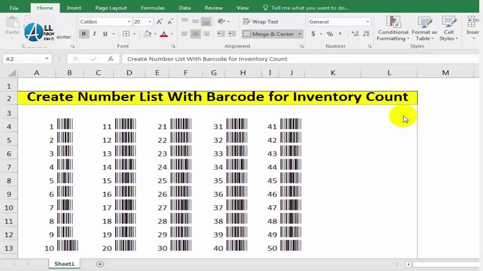The height and width of the screenshot is (271, 483).
Task: Open Number dialog launcher
Action: 369,46
